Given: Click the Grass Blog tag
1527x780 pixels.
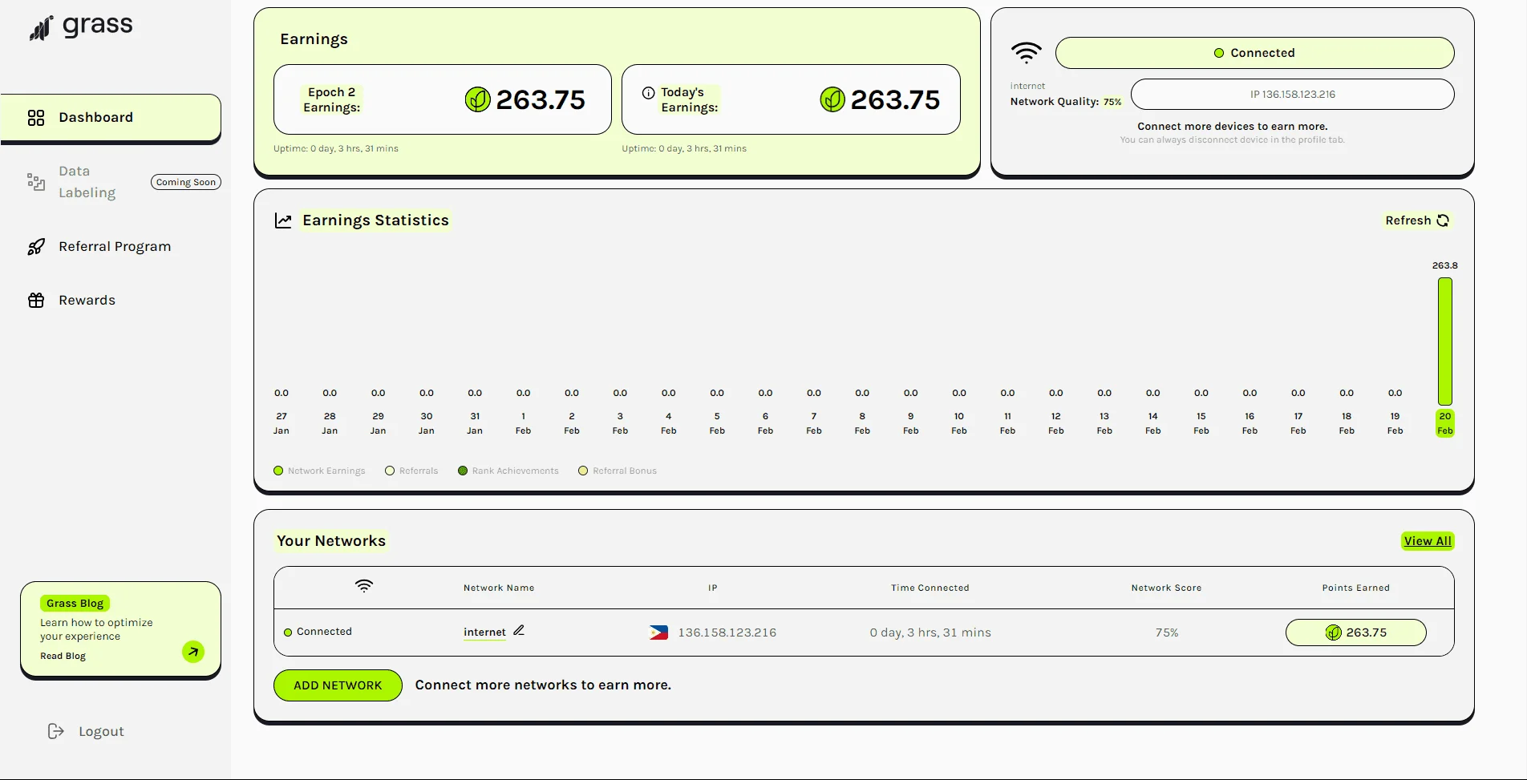Looking at the screenshot, I should tap(75, 604).
